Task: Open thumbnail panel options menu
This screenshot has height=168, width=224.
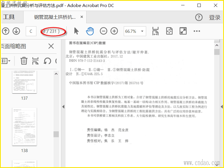Action: (x=6, y=61)
